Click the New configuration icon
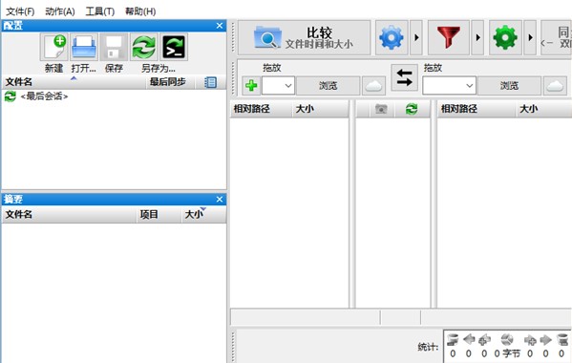The image size is (572, 363). (54, 47)
